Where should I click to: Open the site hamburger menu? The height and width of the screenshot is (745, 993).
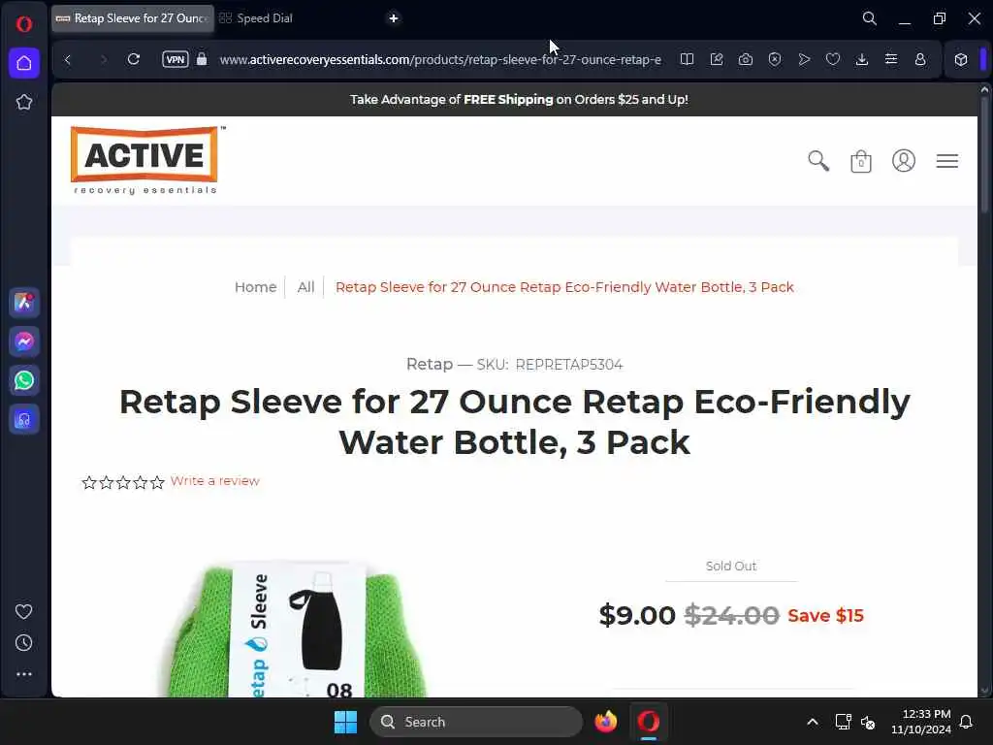click(x=947, y=161)
